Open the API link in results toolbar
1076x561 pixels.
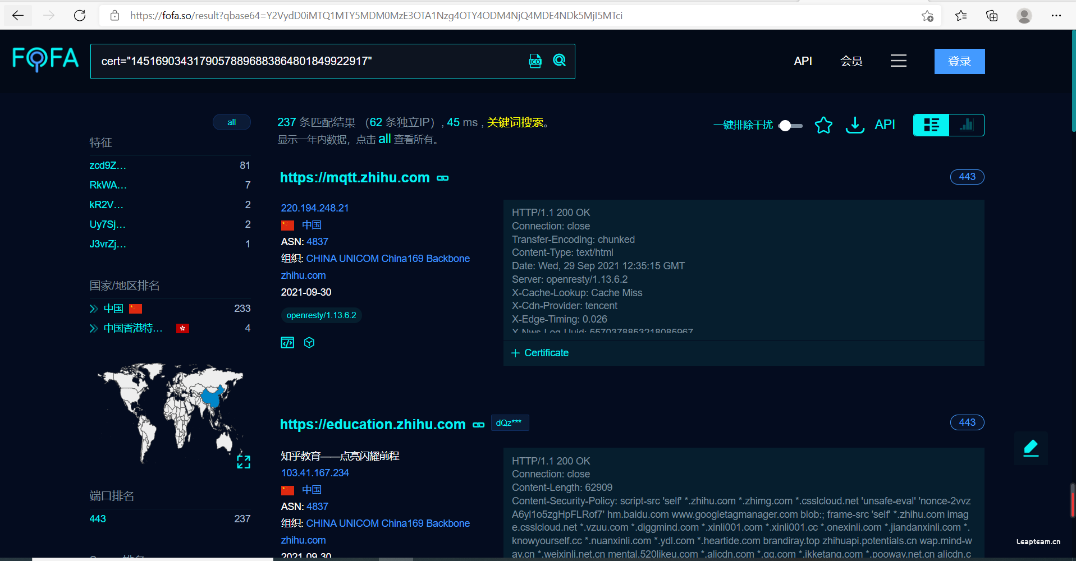point(885,125)
